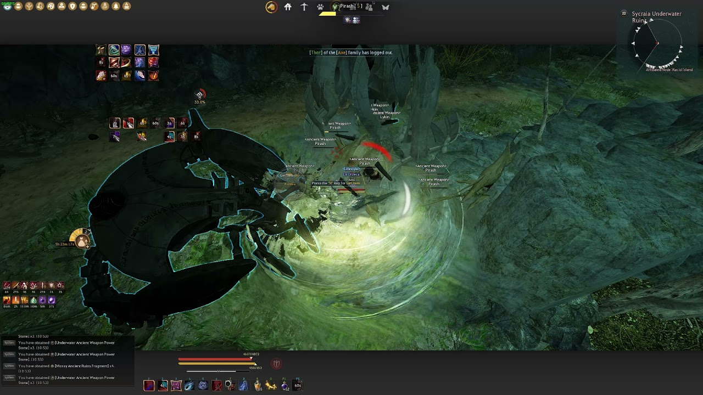Click the blue pillar skill icon in the cooldown grid
Screen dimensions: 703x395
point(153,50)
